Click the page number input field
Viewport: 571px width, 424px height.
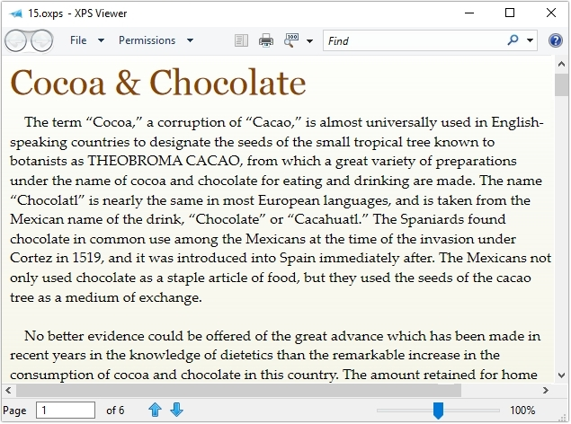(66, 410)
